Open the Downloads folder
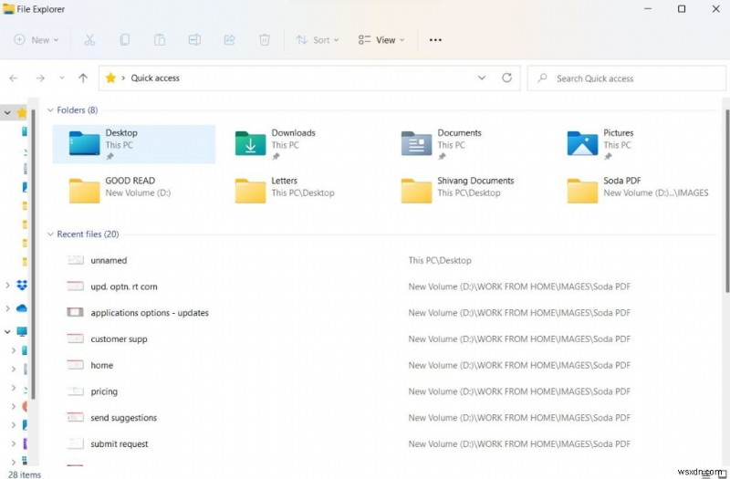Screen dimensions: 730x479 point(300,144)
